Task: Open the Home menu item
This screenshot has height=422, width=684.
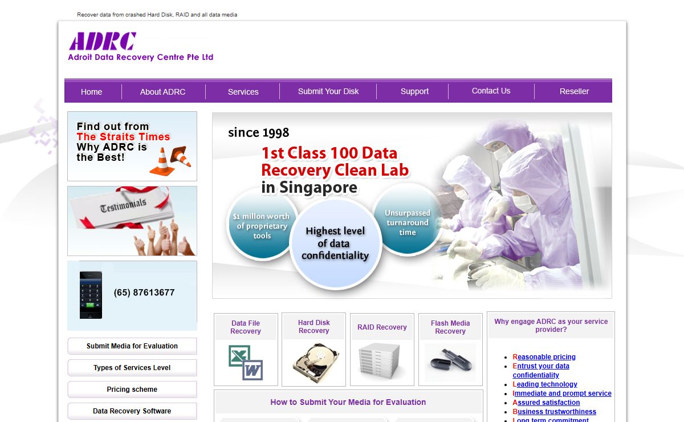Action: click(91, 92)
